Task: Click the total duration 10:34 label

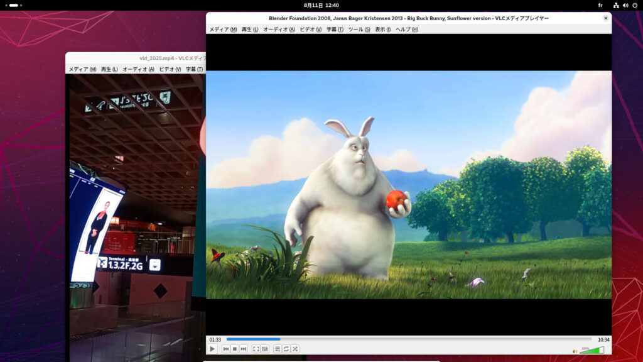Action: point(603,340)
